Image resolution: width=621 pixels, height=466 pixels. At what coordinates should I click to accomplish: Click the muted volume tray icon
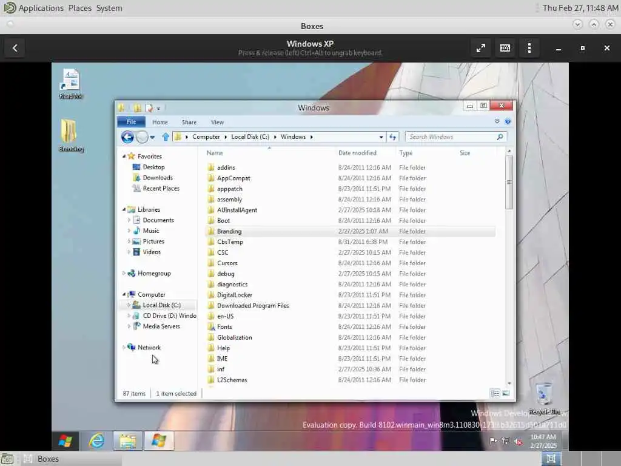[x=518, y=441]
